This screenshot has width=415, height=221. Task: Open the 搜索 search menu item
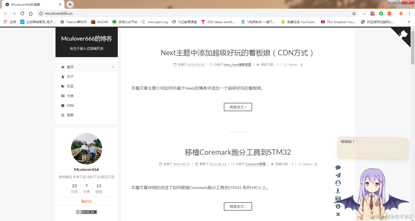87,115
